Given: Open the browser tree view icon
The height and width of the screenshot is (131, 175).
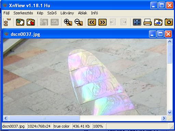Looking at the screenshot, I should (7, 22).
